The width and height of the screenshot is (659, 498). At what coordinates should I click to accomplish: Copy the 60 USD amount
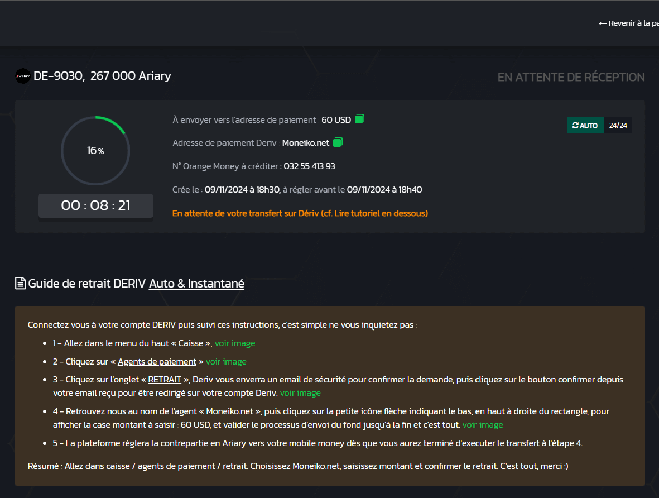[x=359, y=119]
